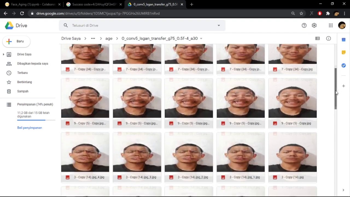Open Google Calendar side panel
Screen dimensions: 350x197
click(x=344, y=40)
